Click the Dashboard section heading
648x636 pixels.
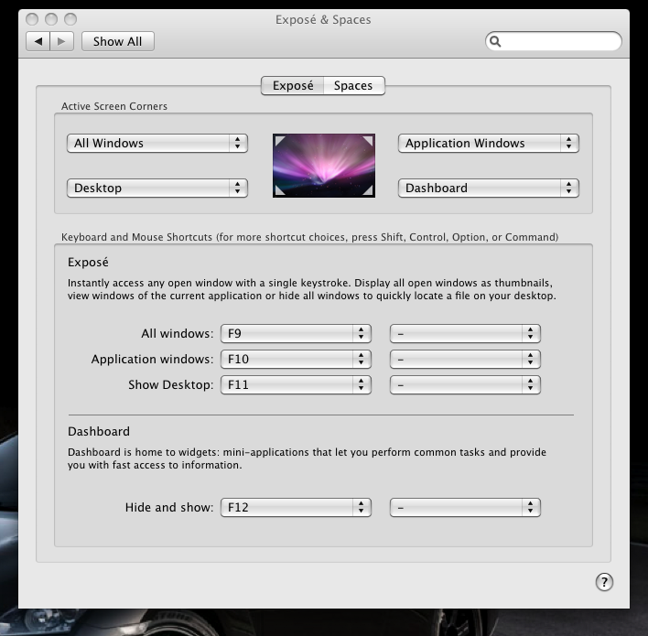99,431
